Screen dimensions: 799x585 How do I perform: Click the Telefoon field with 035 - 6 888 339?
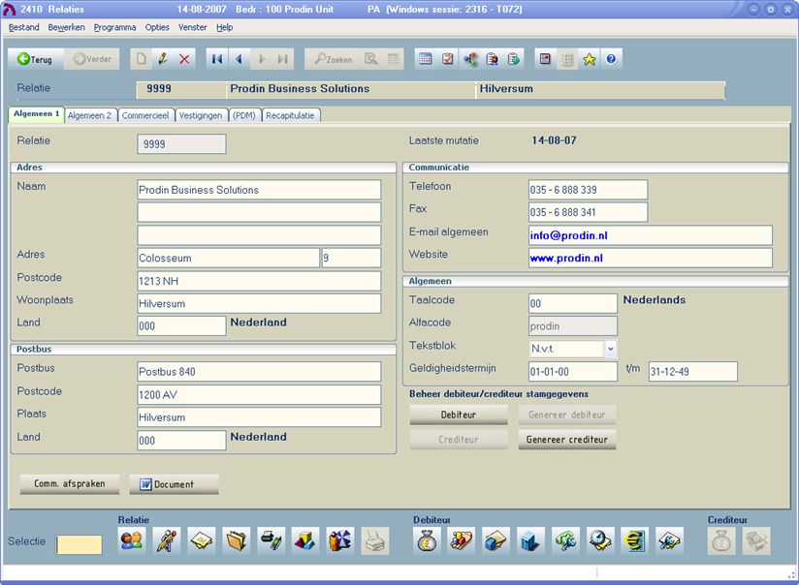pos(588,190)
